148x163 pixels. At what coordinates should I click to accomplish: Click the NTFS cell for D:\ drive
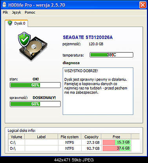69,149
